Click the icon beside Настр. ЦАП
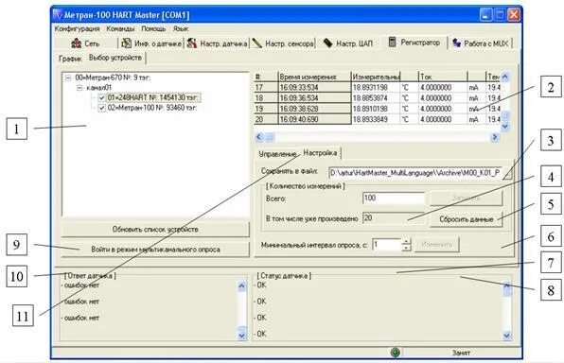 tap(327, 43)
